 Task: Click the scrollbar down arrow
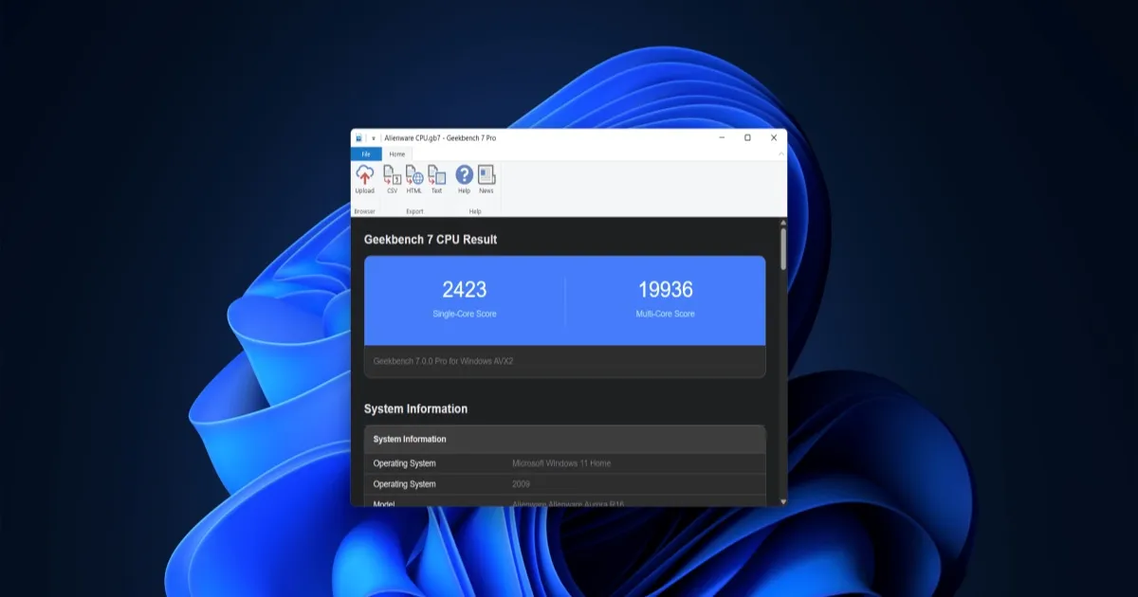pos(783,500)
